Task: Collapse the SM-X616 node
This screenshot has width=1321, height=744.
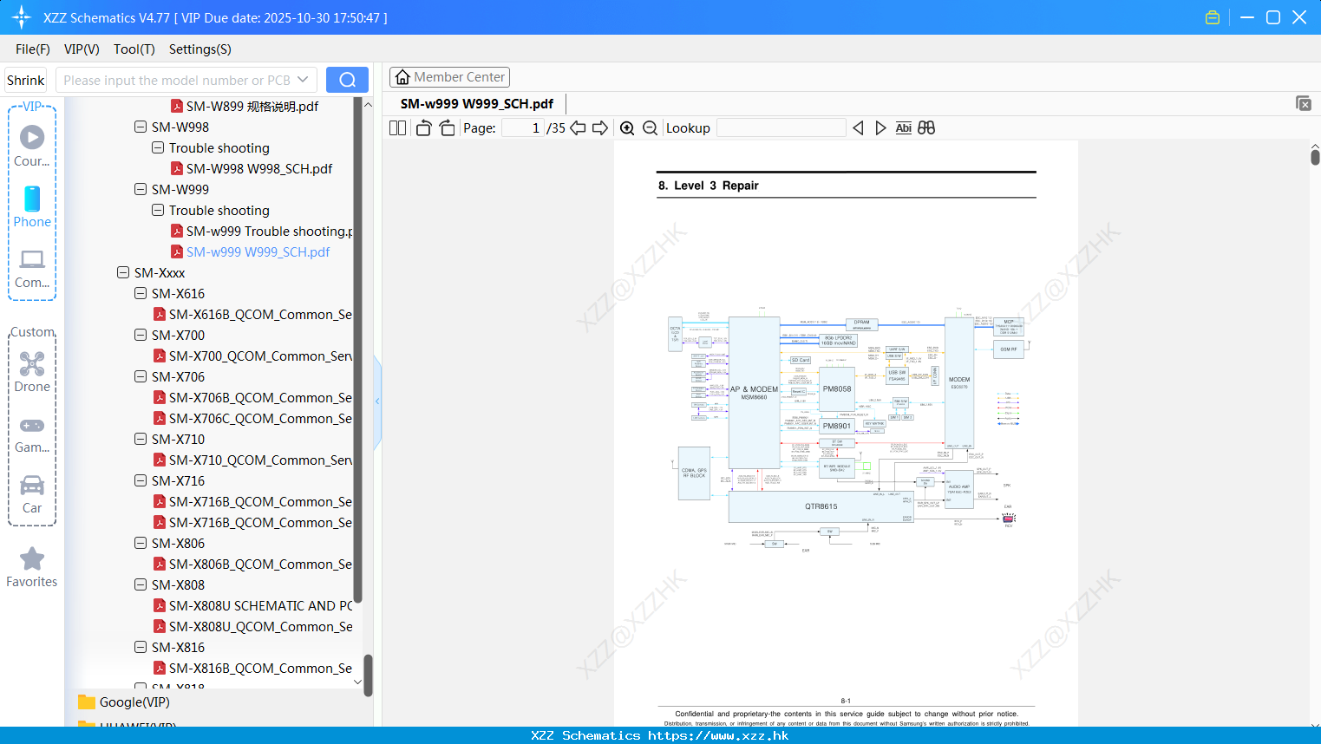Action: (x=141, y=293)
